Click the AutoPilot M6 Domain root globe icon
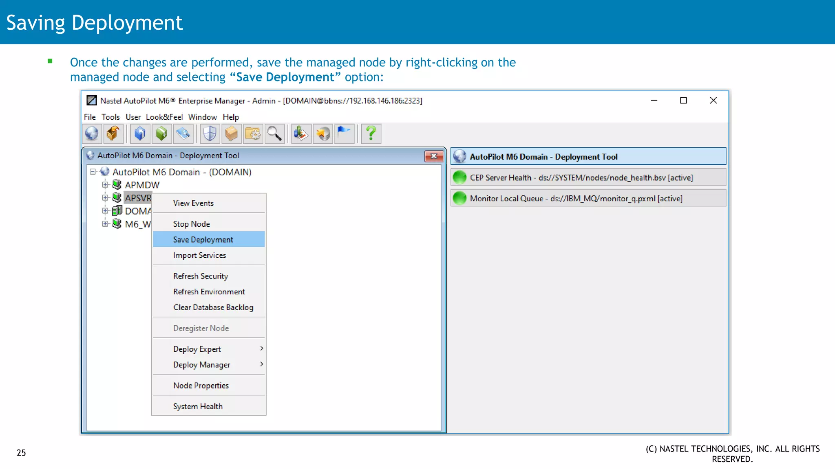 (105, 171)
